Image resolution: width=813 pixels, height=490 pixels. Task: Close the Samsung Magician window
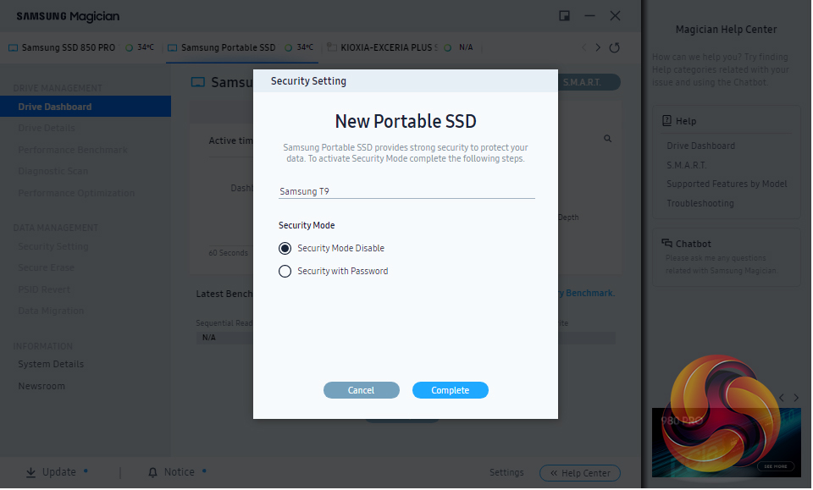tap(615, 16)
